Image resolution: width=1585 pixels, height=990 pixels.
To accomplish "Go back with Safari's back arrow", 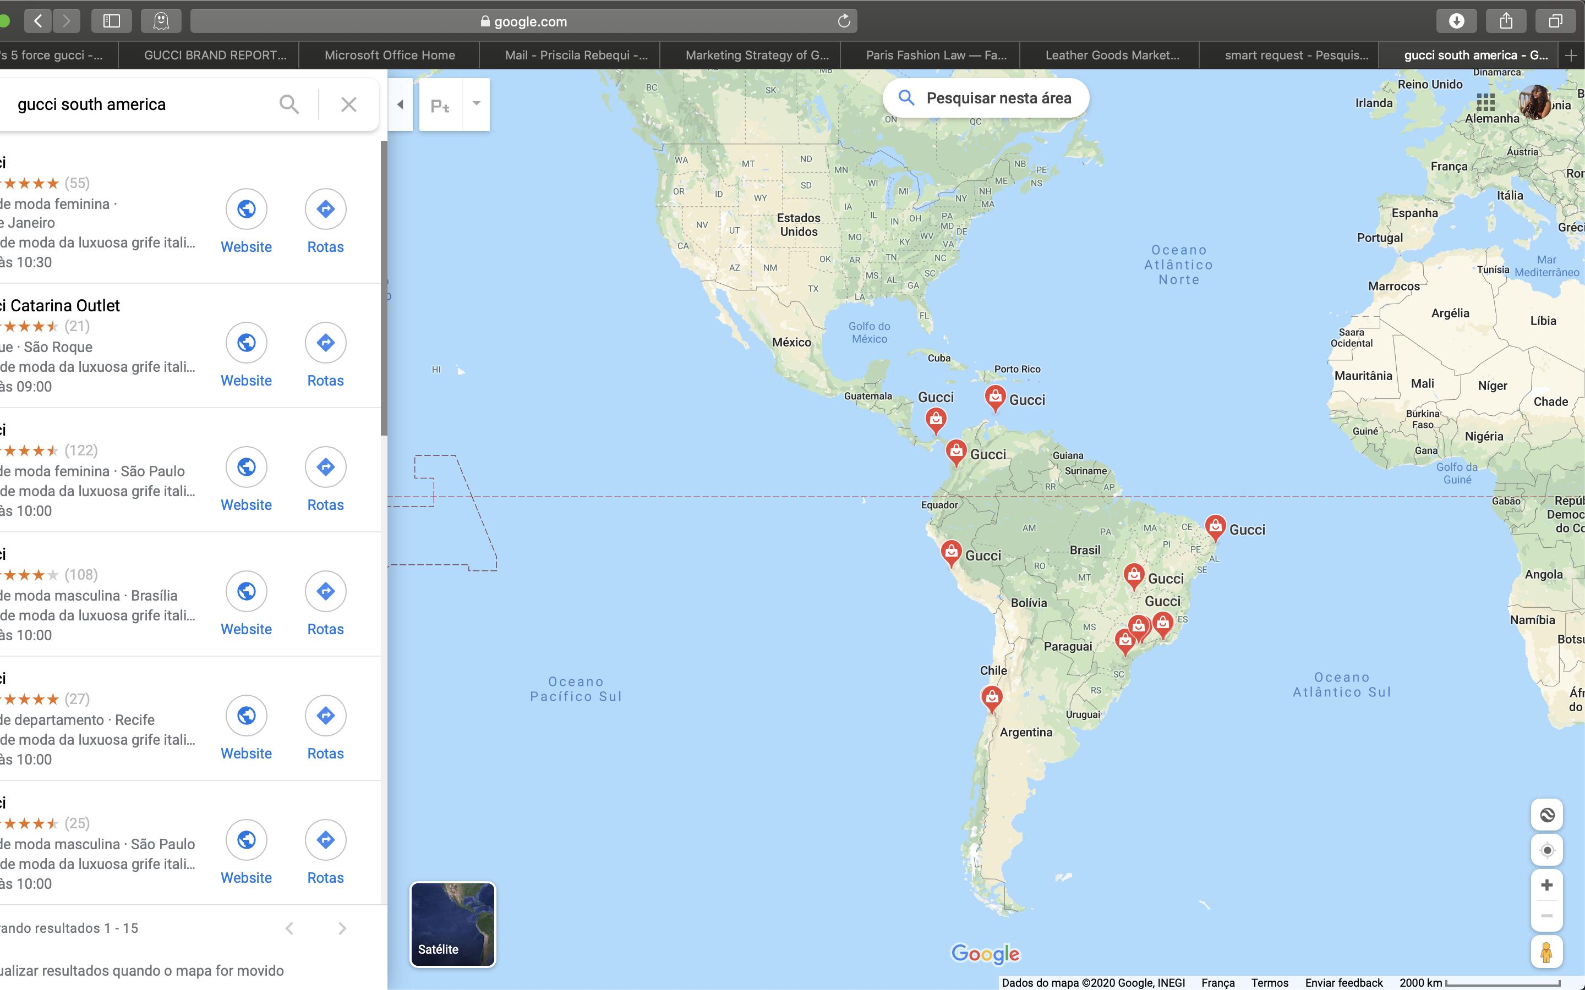I will coord(38,21).
